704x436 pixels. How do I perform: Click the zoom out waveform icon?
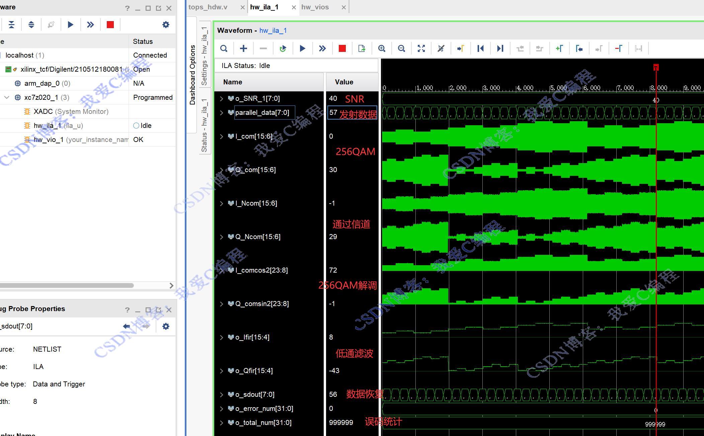[402, 48]
